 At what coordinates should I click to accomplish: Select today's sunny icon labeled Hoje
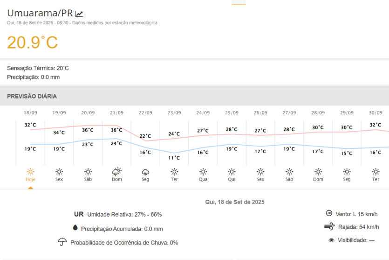tap(30, 172)
